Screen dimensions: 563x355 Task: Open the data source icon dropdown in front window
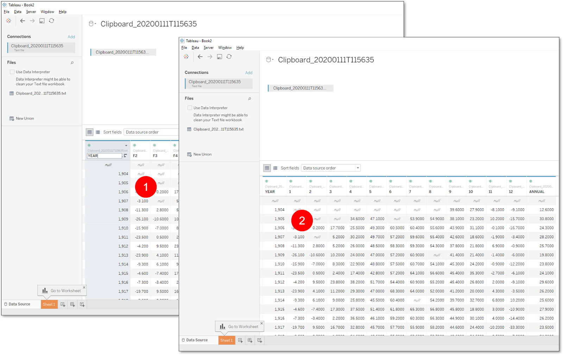click(x=270, y=60)
